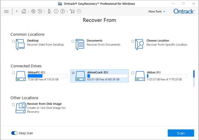Screen dimensions: 199x140
Task: Click the drives list scrollbar
Action: (x=194, y=78)
